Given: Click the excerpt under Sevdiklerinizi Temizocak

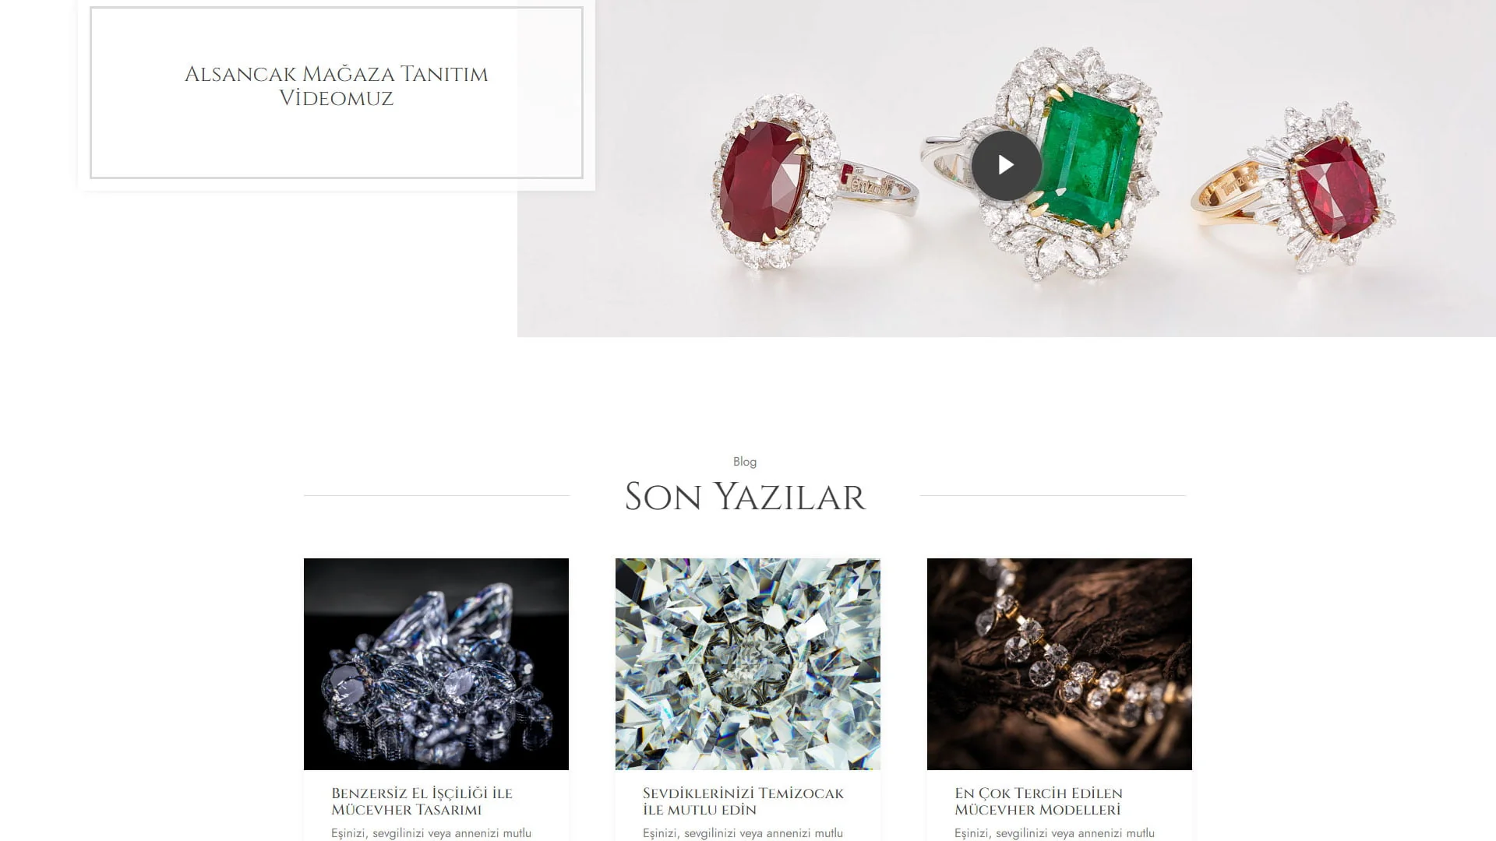Looking at the screenshot, I should click(743, 833).
